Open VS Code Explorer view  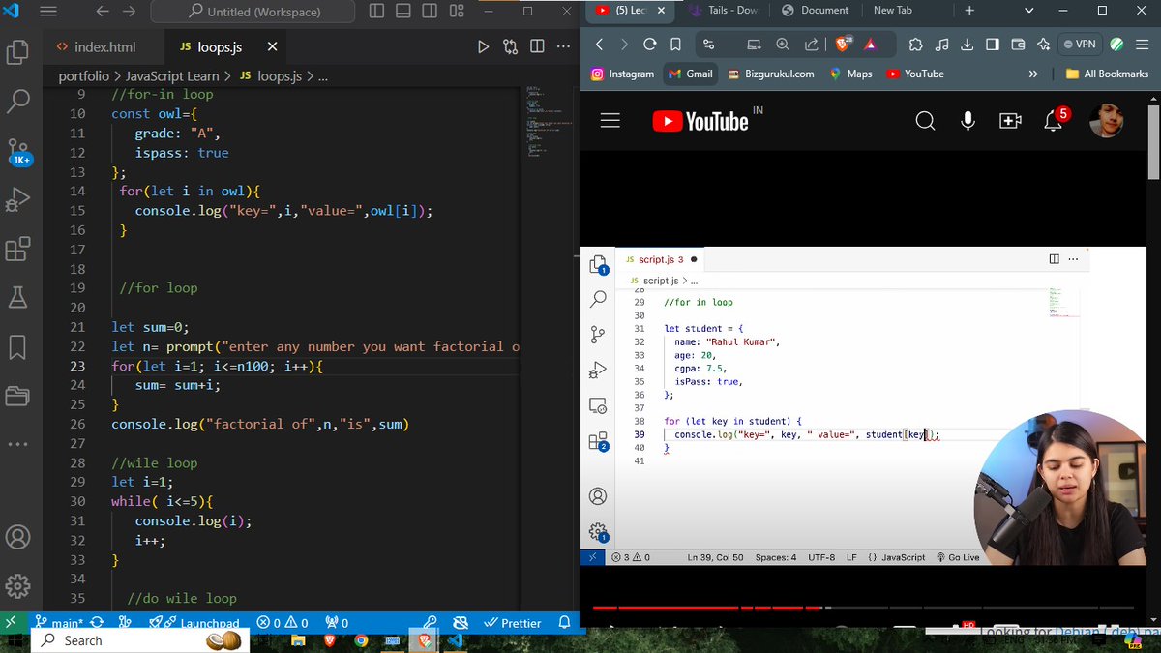tap(17, 51)
